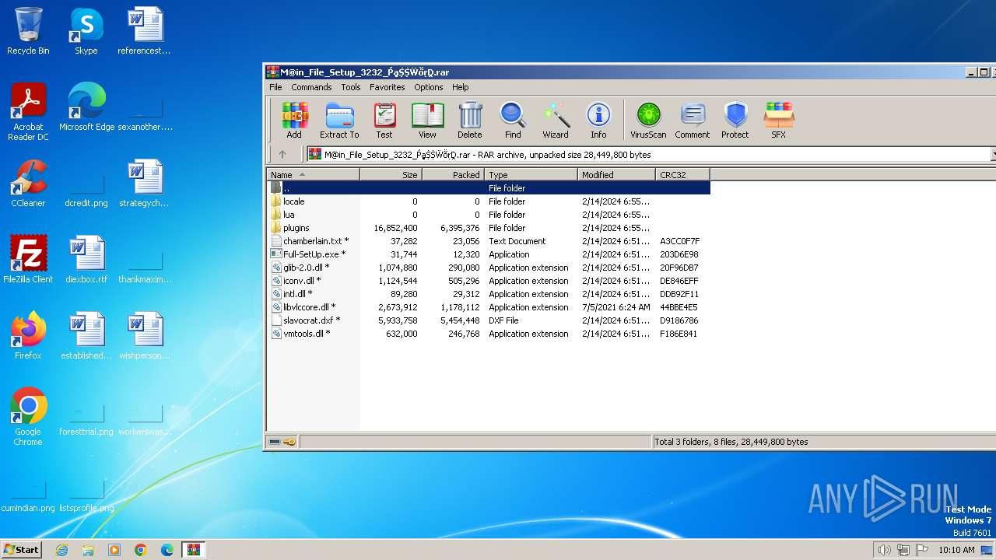Run VirusScan on the archive
The height and width of the screenshot is (560, 996).
[x=648, y=121]
